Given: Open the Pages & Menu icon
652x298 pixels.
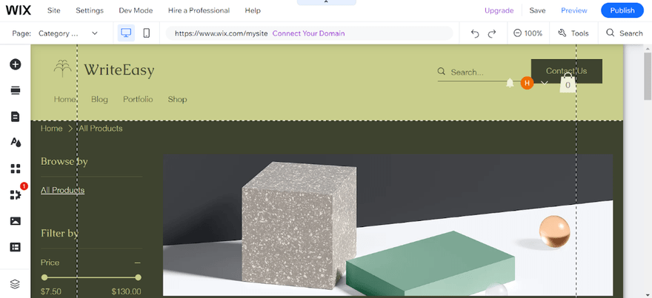Looking at the screenshot, I should tap(16, 117).
